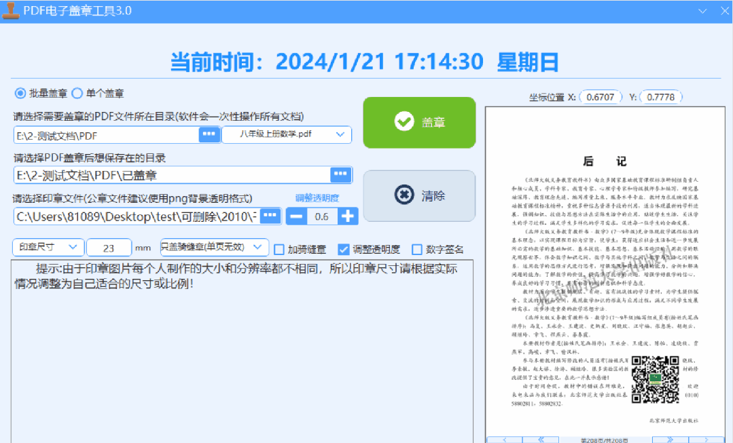Click the 调整透明度 blue link label
733x443 pixels.
pyautogui.click(x=317, y=198)
